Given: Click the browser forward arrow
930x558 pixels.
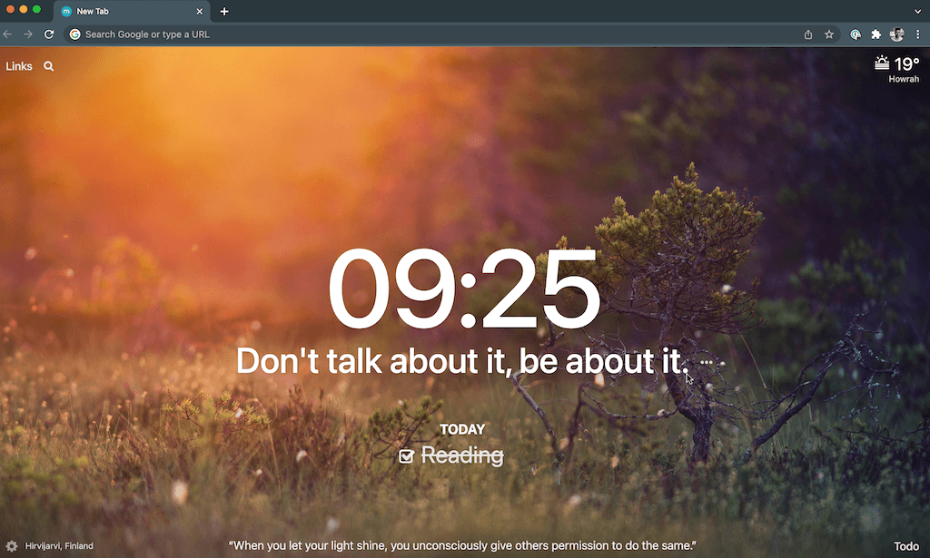Looking at the screenshot, I should (x=28, y=34).
